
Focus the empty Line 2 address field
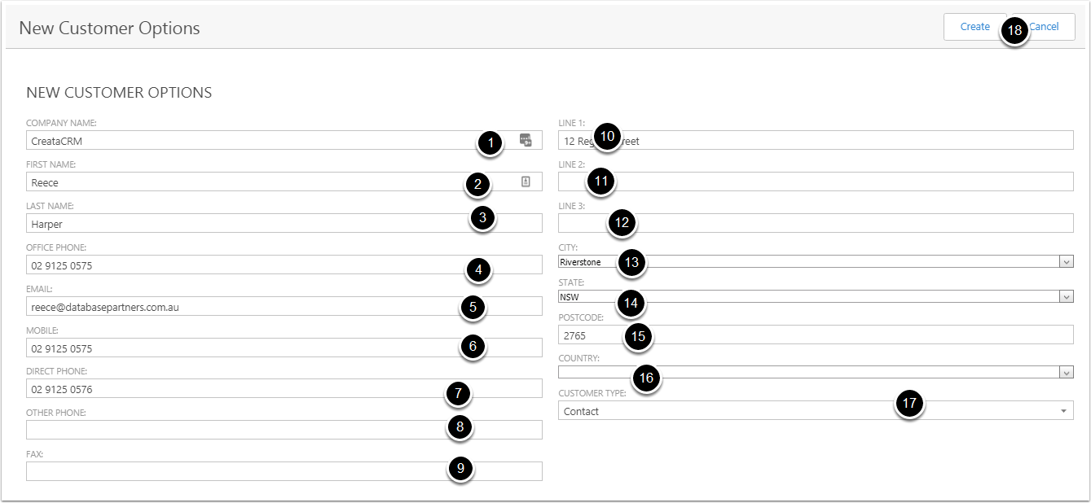pyautogui.click(x=815, y=182)
